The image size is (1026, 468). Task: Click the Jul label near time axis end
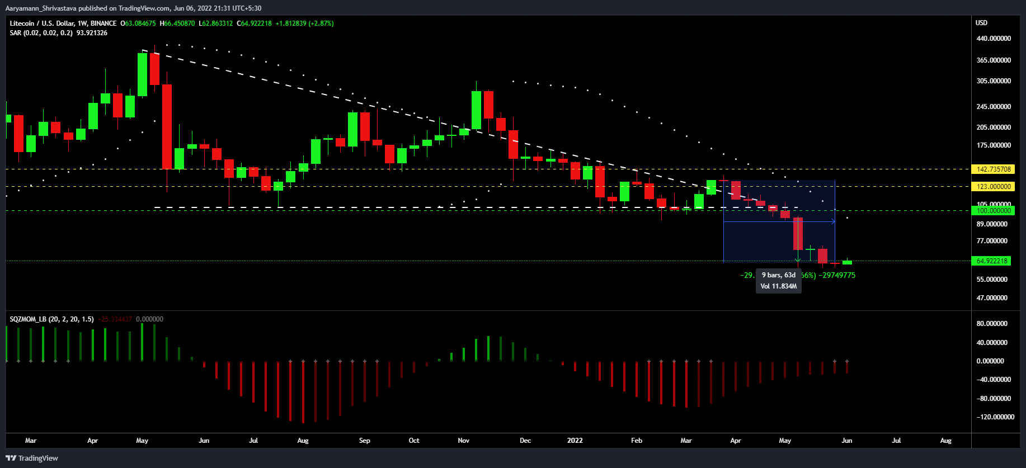tap(896, 441)
